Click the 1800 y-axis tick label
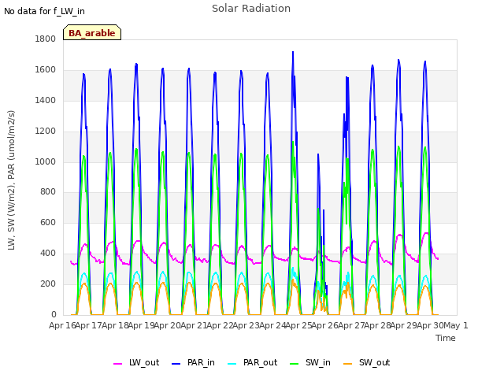This screenshot has width=504, height=378. (46, 39)
